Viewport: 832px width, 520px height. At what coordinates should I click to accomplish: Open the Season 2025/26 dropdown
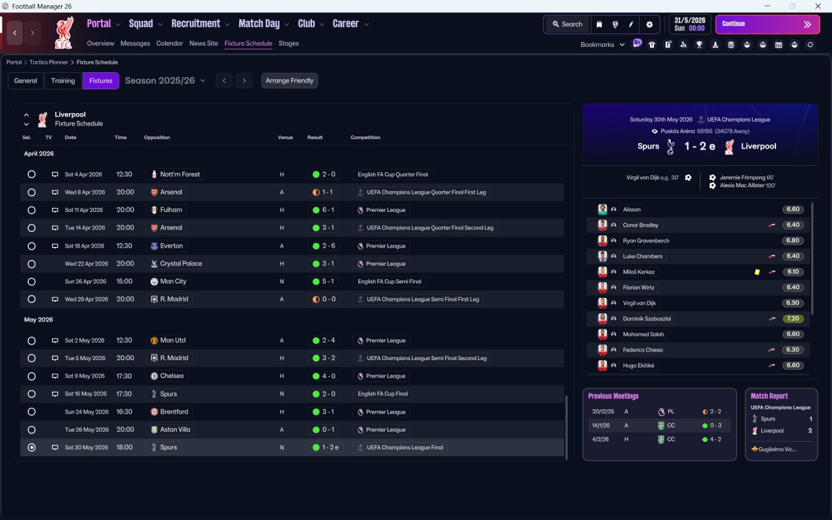pos(165,81)
